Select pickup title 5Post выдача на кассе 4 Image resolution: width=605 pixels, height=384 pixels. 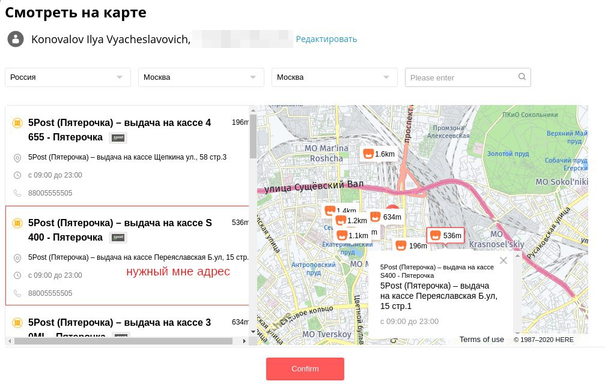pyautogui.click(x=120, y=123)
